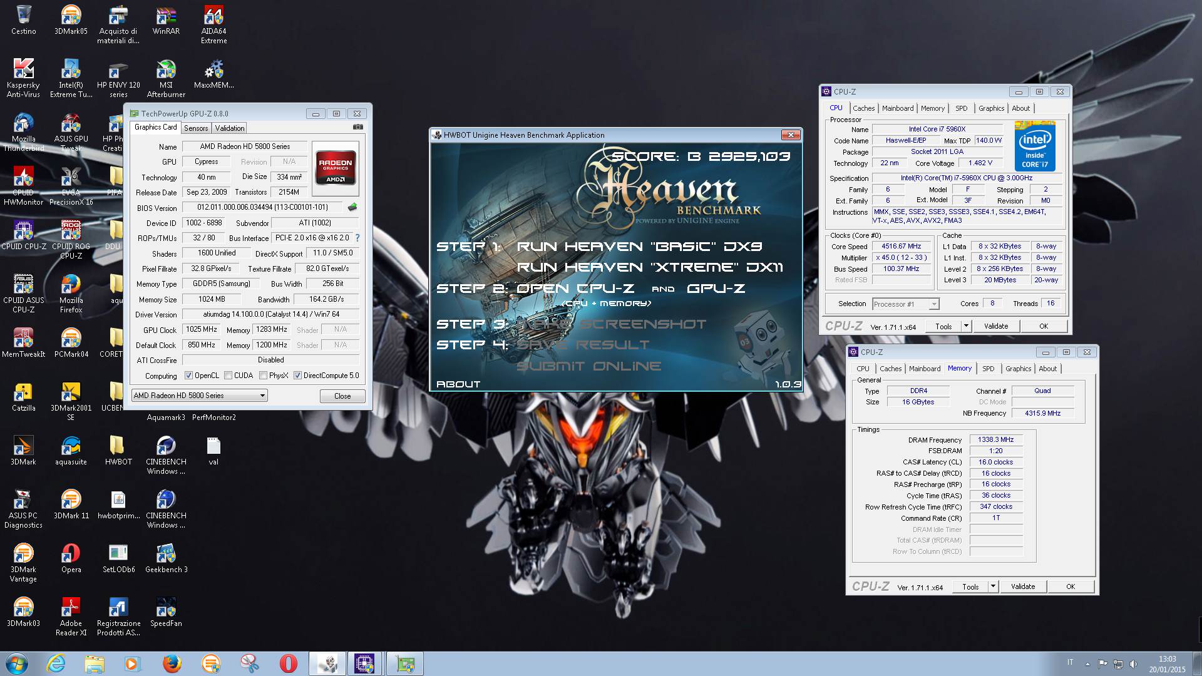The width and height of the screenshot is (1202, 676).
Task: Click Close button in GPU-Z
Action: 342,396
